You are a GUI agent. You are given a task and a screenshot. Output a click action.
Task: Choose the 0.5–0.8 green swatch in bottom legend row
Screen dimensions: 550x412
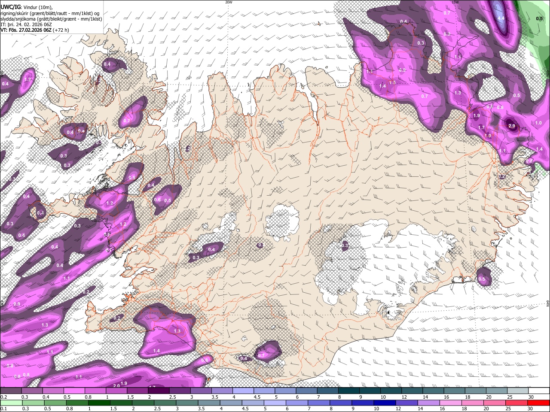56,403
